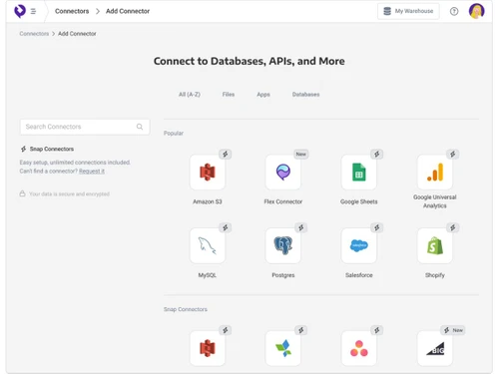Click the lock icon beside secure data note
The image size is (499, 374).
22,193
